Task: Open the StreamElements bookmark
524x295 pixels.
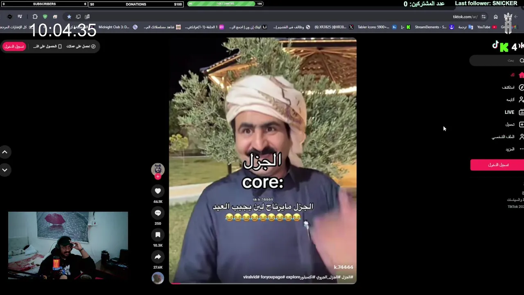Action: tap(434, 27)
